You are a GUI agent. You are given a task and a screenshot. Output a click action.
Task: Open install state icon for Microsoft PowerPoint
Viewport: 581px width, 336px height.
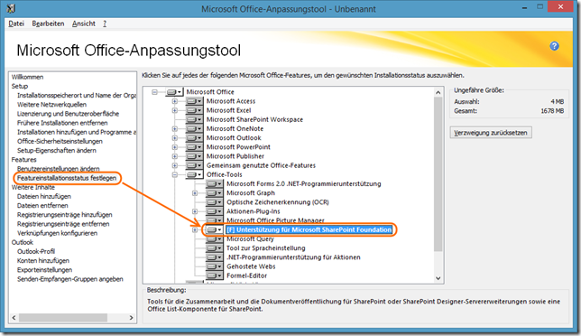coord(194,147)
